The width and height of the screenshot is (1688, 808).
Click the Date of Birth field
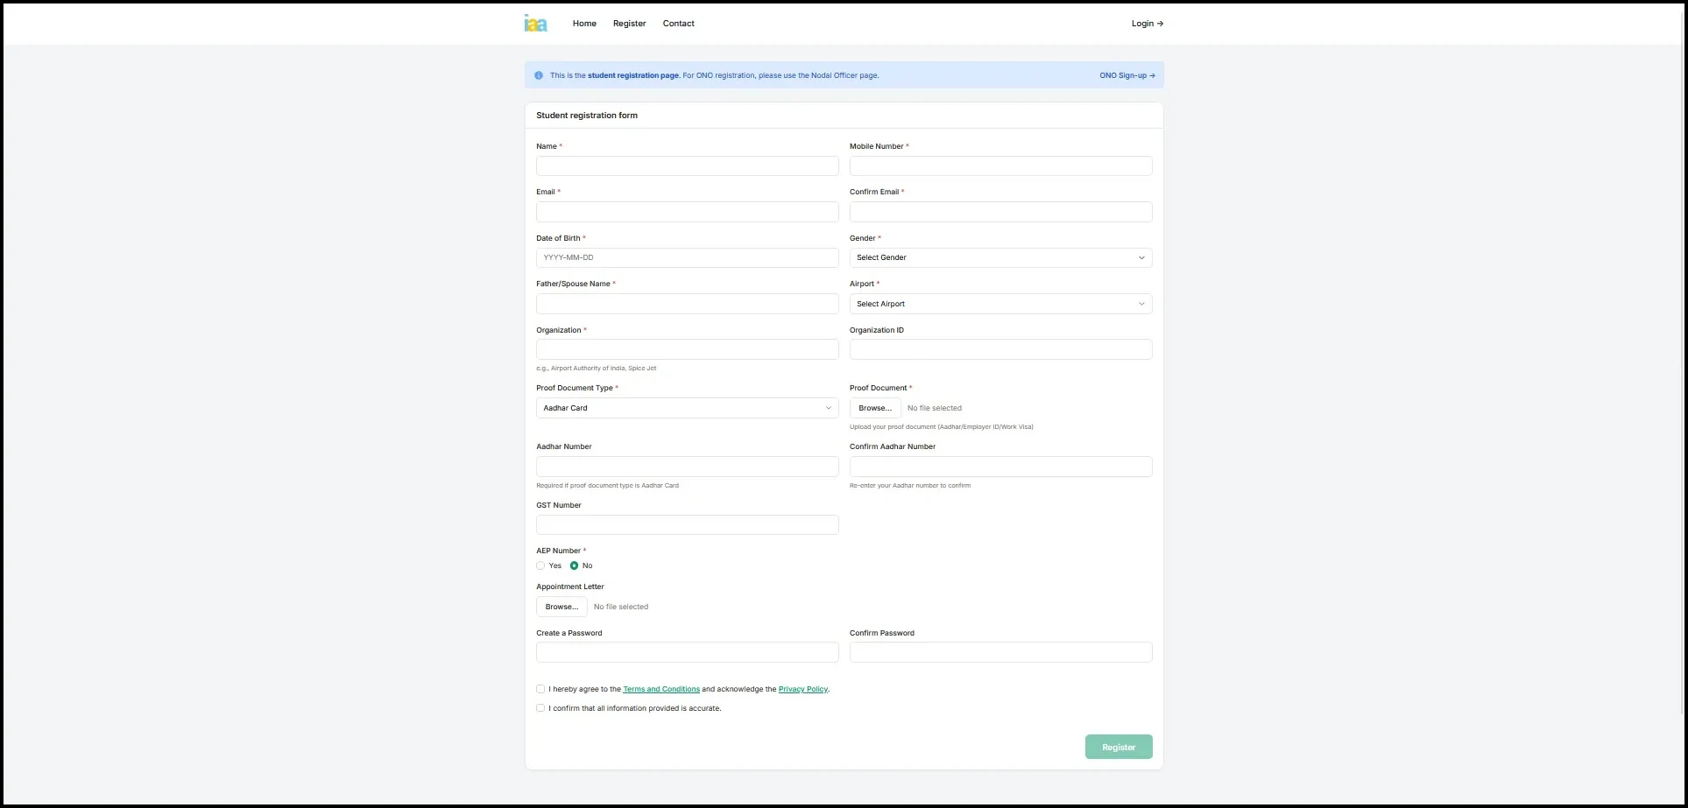pyautogui.click(x=687, y=258)
